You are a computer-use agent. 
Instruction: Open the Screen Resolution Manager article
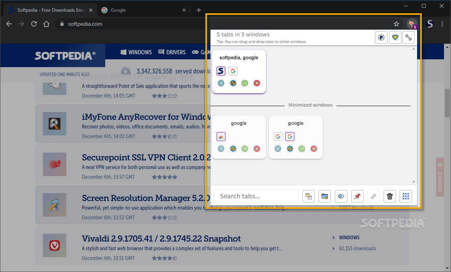pos(146,198)
